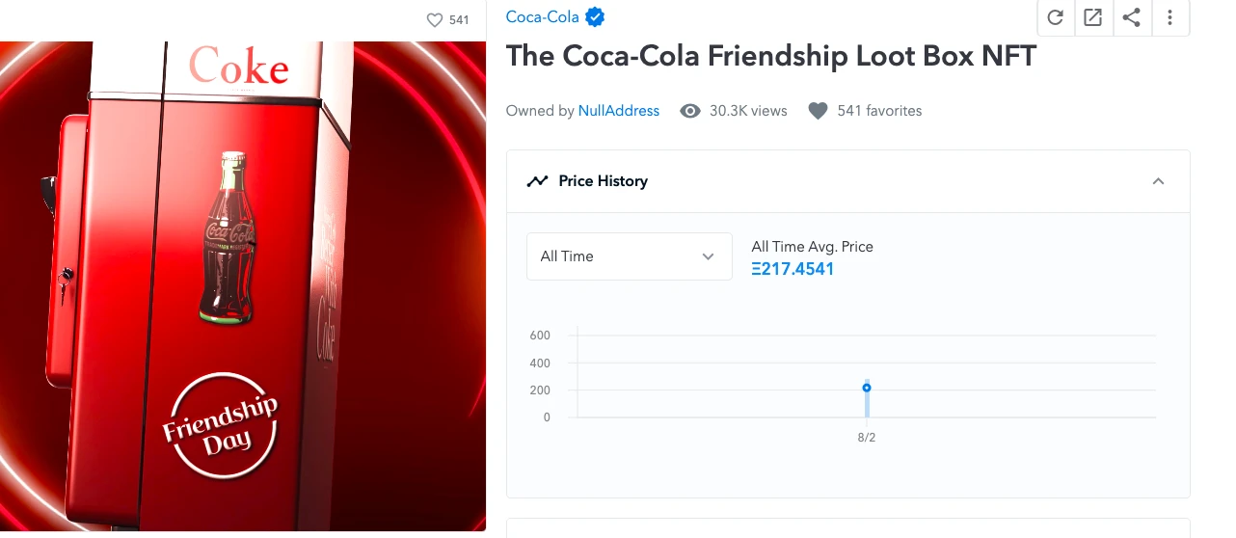This screenshot has height=538, width=1236.
Task: Open the NullAddress owner profile link
Action: (618, 111)
